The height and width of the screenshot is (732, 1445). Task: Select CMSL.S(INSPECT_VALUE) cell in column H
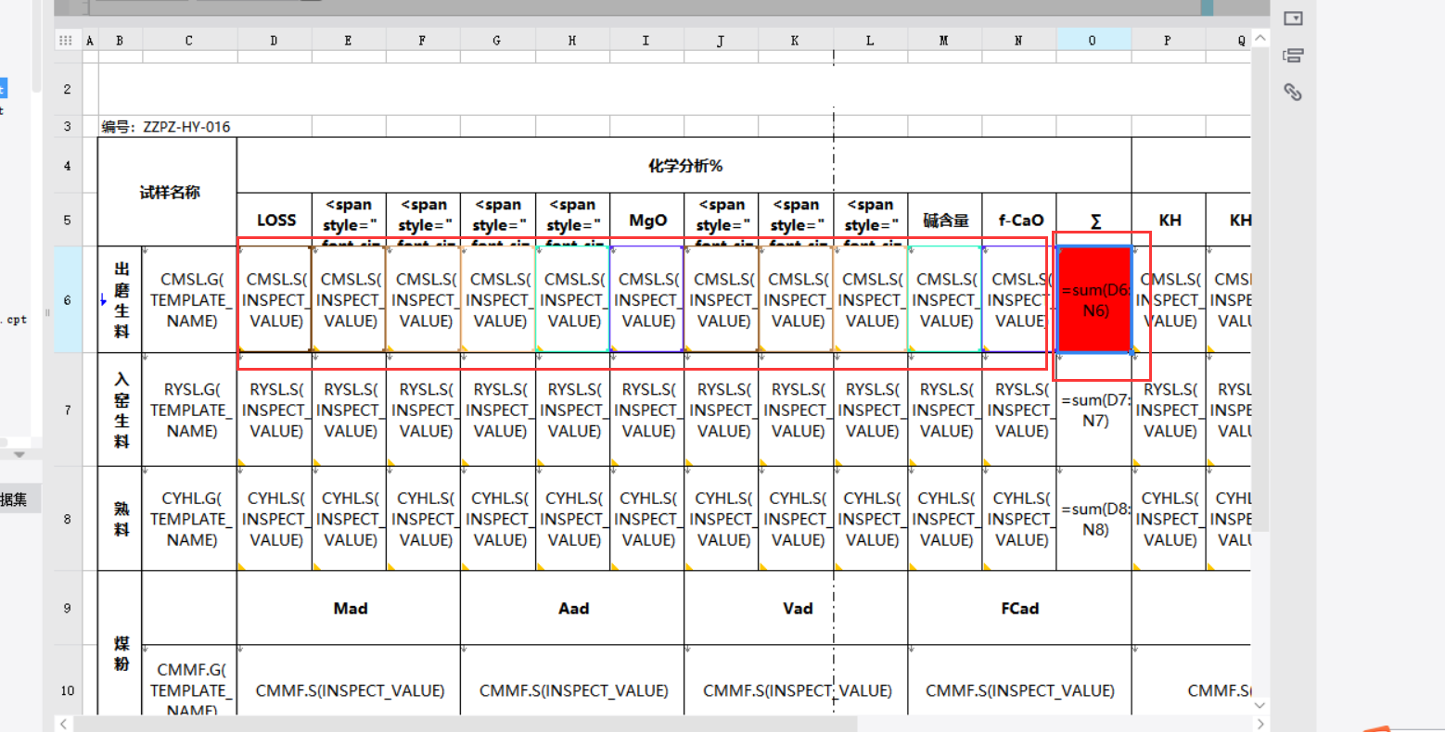pyautogui.click(x=573, y=299)
